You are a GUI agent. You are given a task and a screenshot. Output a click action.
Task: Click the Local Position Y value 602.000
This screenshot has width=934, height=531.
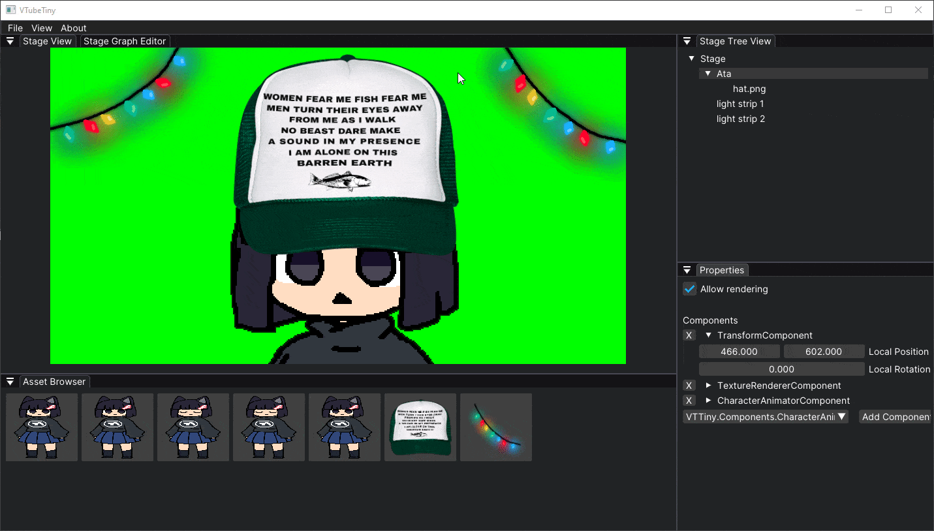pos(824,352)
